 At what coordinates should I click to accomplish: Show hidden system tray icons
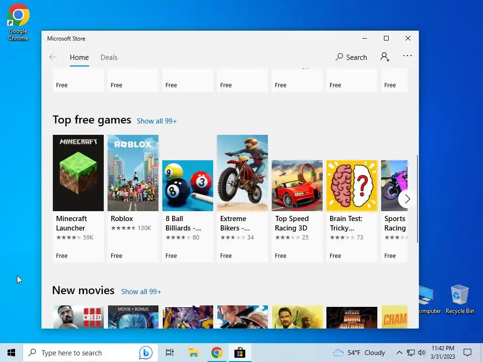point(399,353)
